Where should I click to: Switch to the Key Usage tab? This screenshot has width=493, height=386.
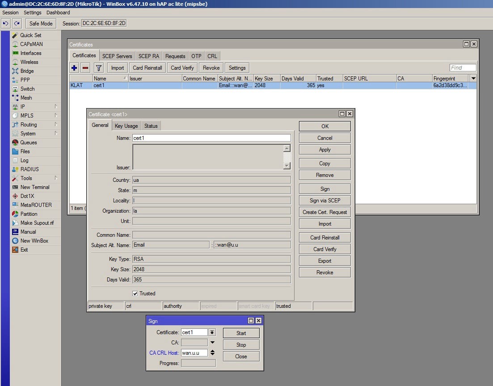click(x=126, y=126)
